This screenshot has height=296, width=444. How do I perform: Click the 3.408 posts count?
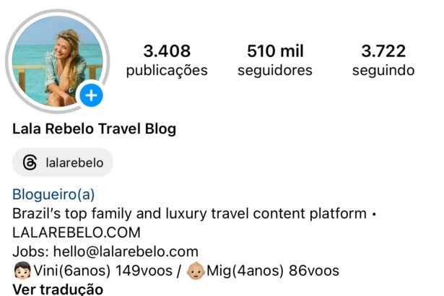click(167, 51)
